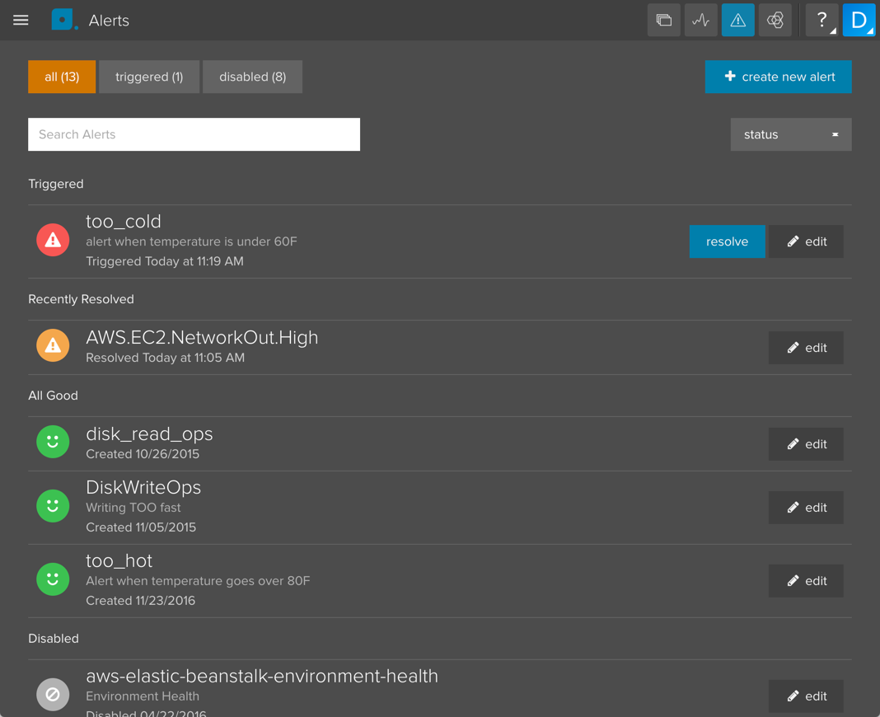Screen dimensions: 880x717
Task: Select the all (13) tab
Action: [x=62, y=77]
